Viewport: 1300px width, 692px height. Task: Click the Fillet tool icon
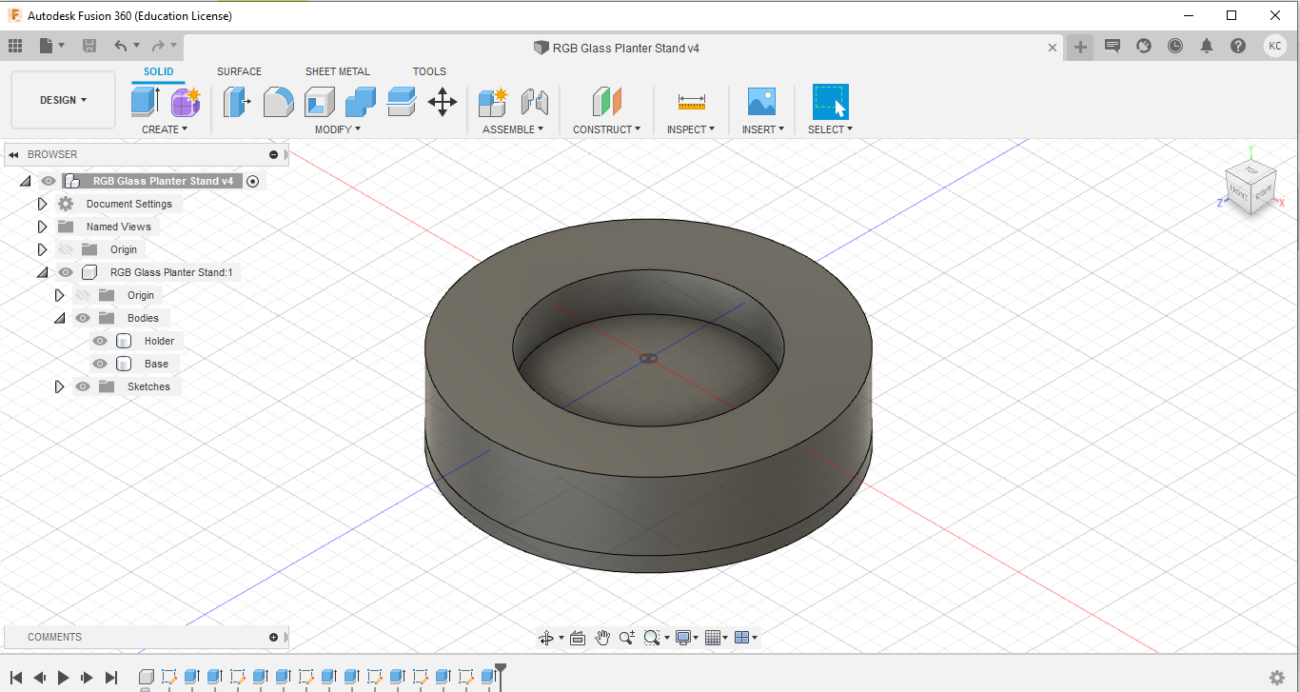pyautogui.click(x=278, y=101)
